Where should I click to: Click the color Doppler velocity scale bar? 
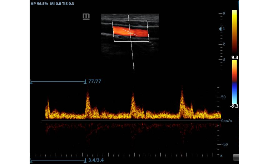(x=234, y=81)
